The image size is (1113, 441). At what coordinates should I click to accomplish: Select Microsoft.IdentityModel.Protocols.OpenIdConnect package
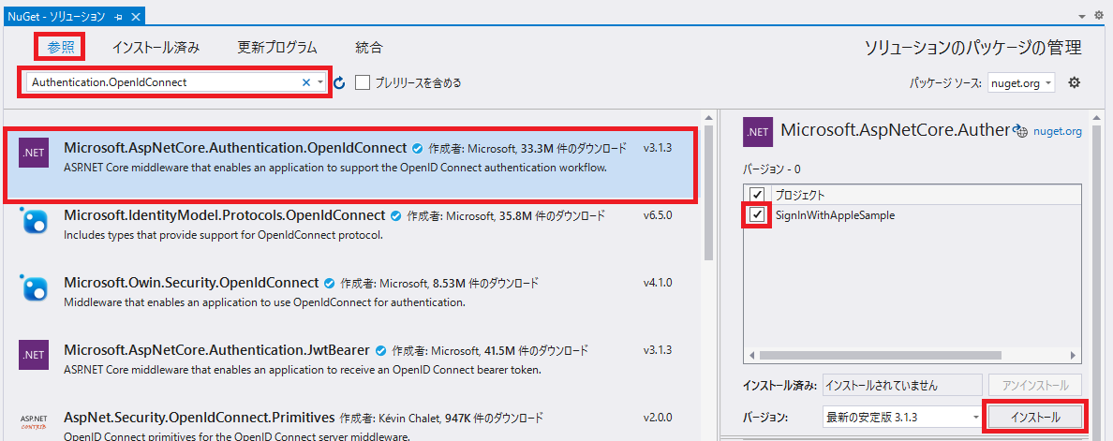(x=350, y=224)
